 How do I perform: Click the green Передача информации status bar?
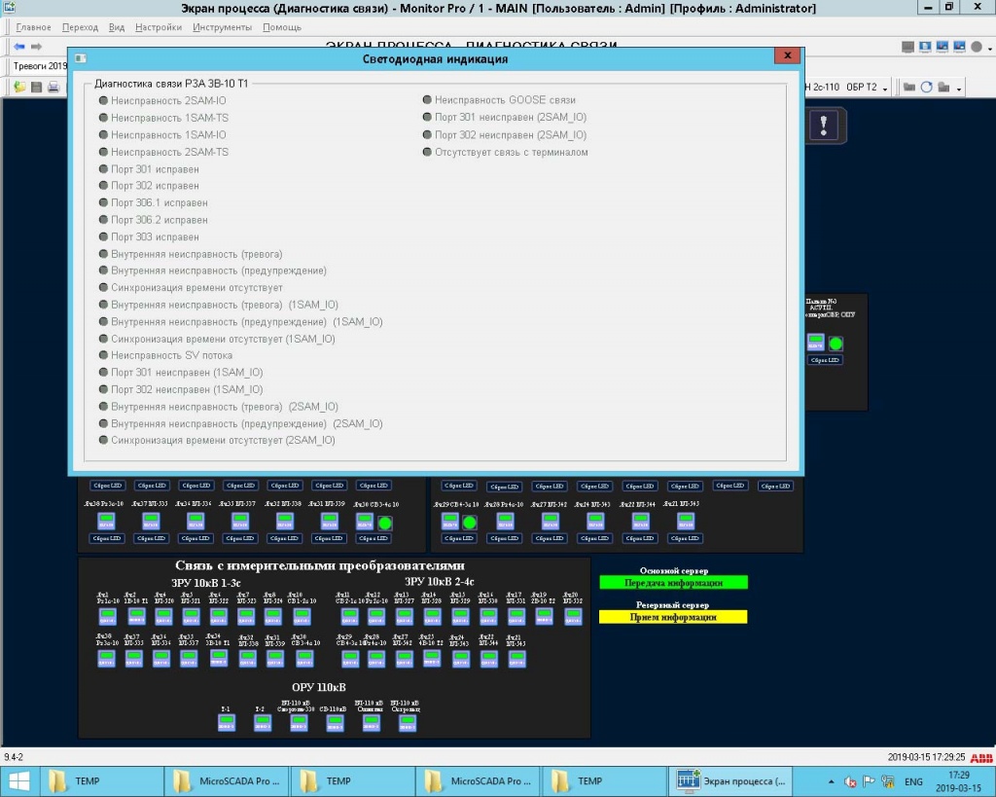point(673,582)
